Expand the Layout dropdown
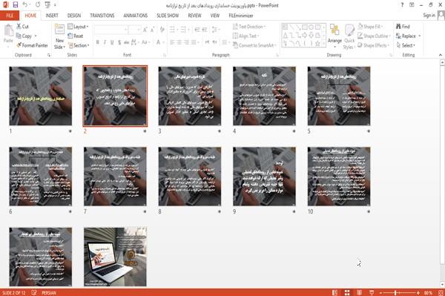This screenshot has height=296, width=445. [x=78, y=27]
